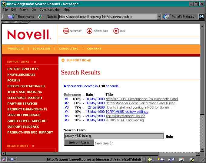Click the Netscape N logo throbber

point(201,17)
